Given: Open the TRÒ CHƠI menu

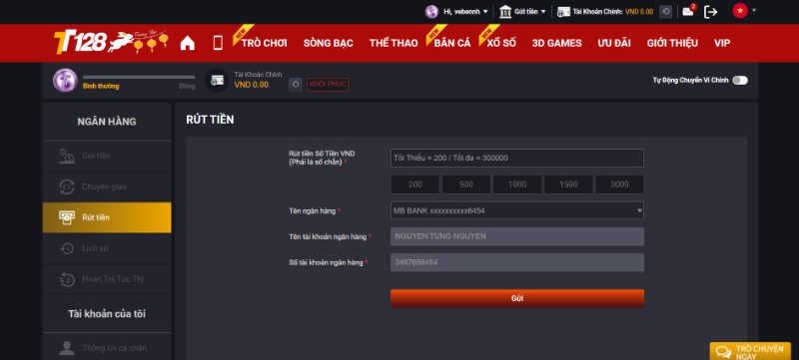Looking at the screenshot, I should pos(264,43).
